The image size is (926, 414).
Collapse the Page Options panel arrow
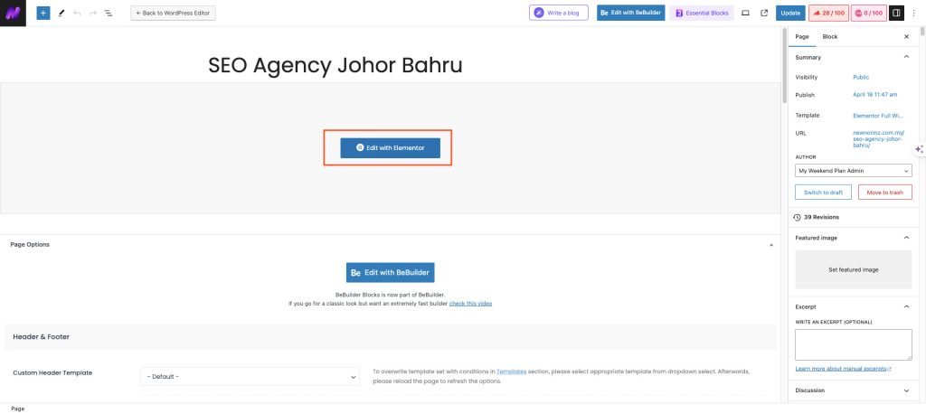[771, 245]
